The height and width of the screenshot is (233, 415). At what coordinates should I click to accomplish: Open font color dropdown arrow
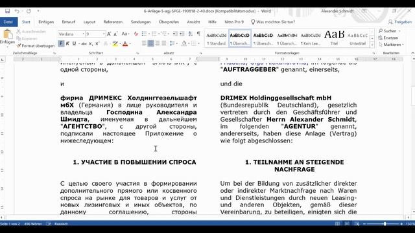point(130,43)
